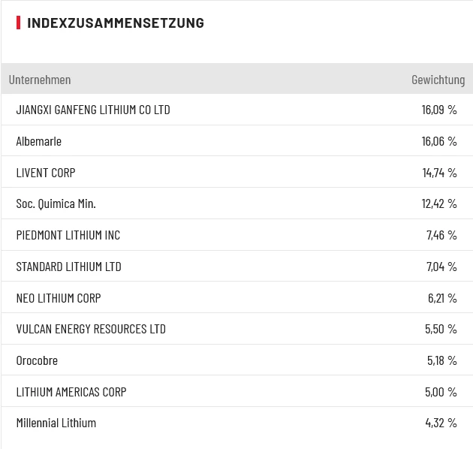Screen dimensions: 473x449
Task: Open the NEO LITHIUM CORP entry
Action: (59, 298)
